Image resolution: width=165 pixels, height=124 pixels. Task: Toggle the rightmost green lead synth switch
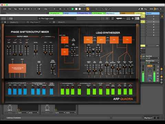point(131,91)
